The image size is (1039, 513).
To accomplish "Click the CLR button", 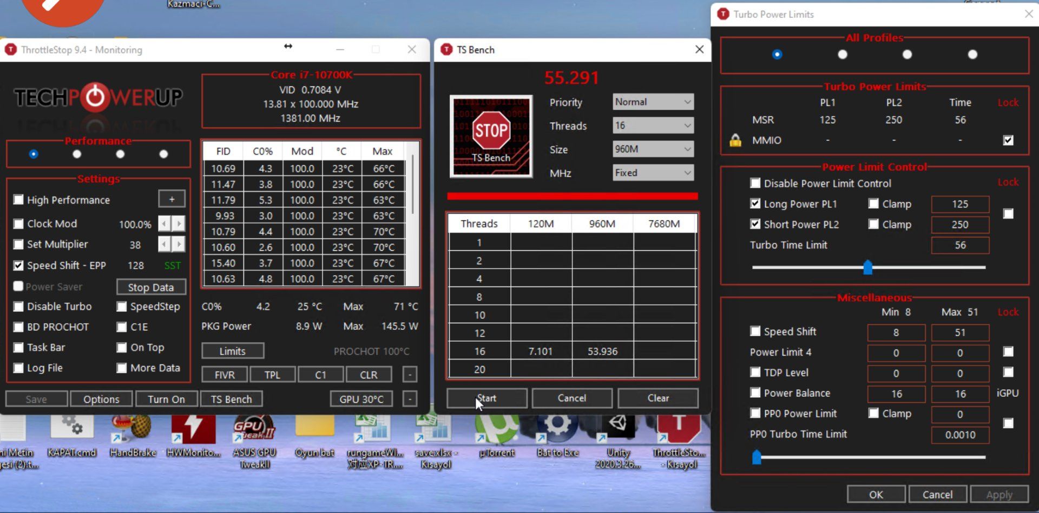I will tap(369, 375).
